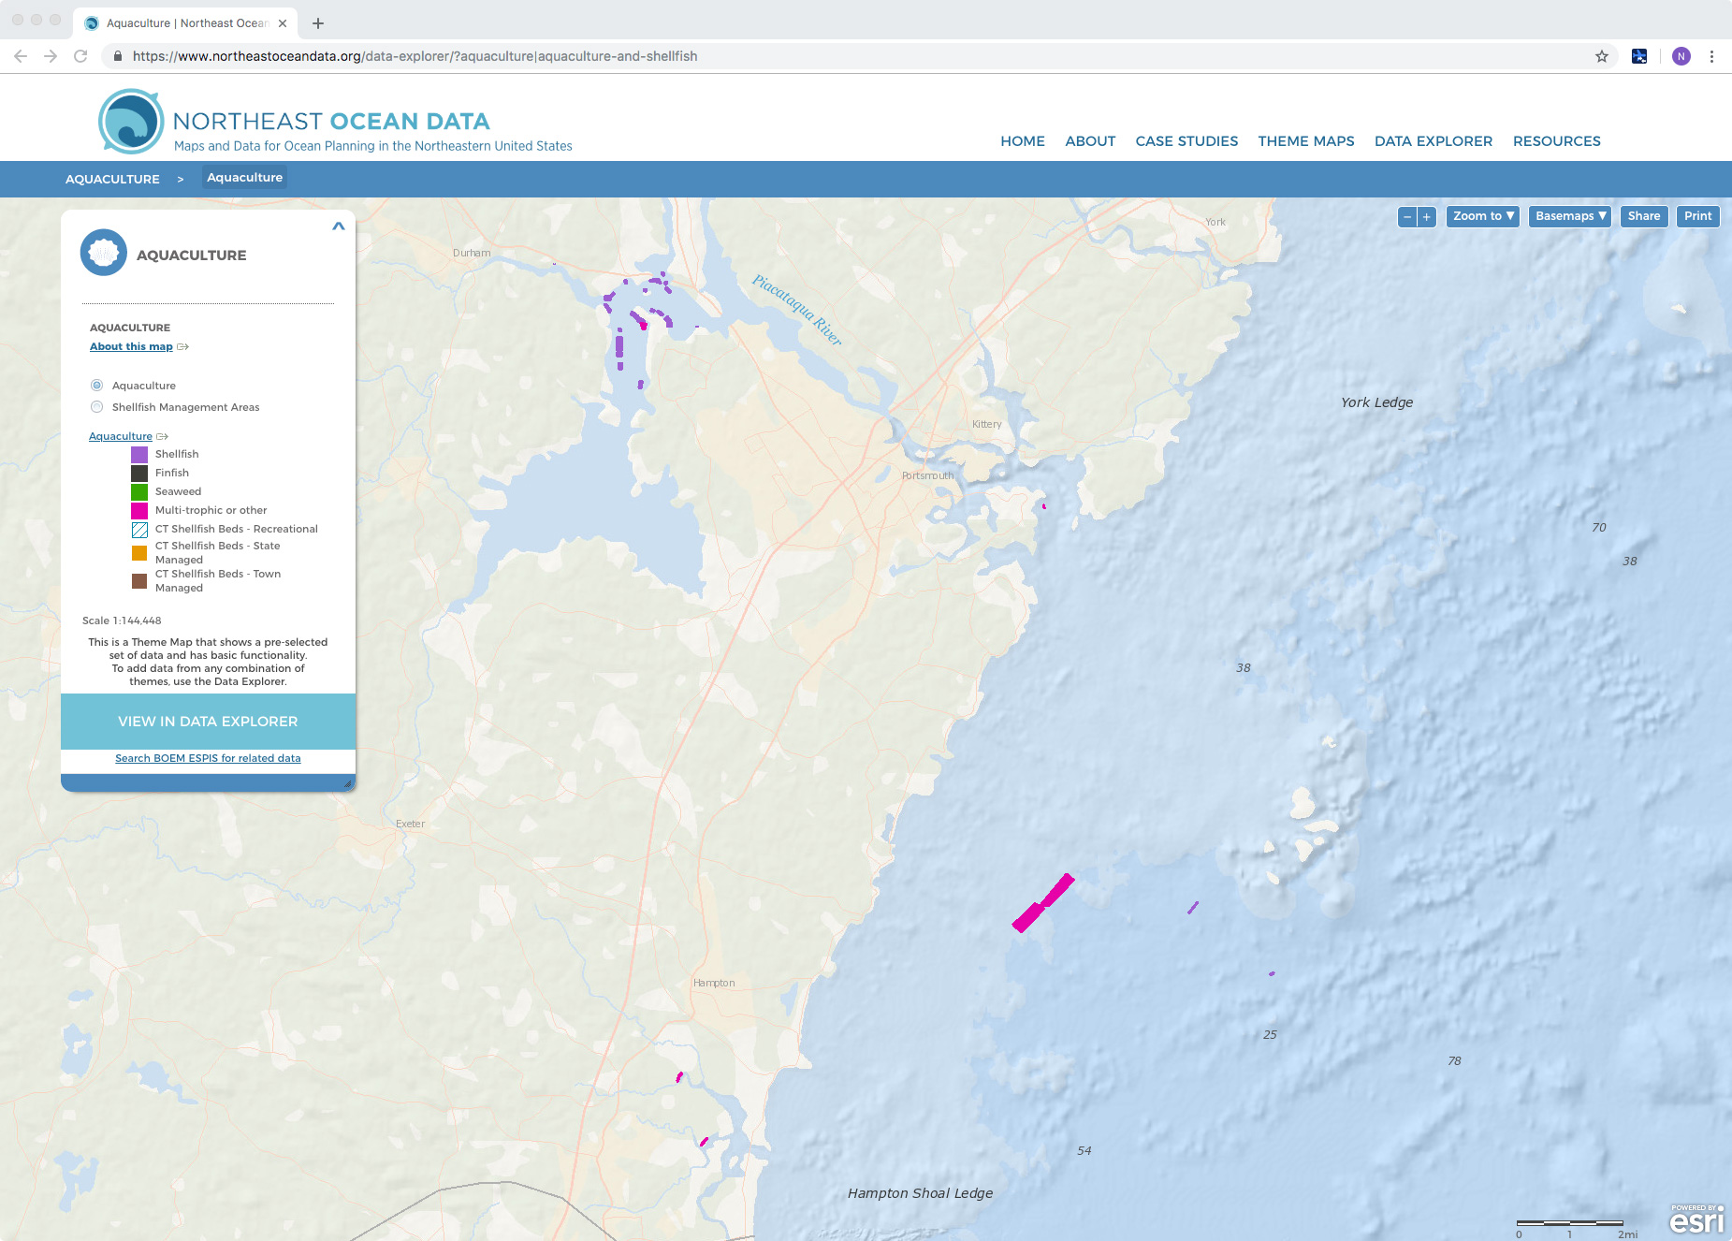
Task: Open the About this map link
Action: (x=131, y=346)
